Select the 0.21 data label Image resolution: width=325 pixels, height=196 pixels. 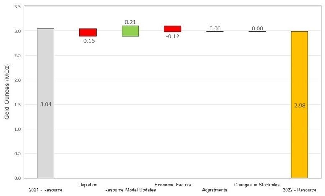[130, 22]
